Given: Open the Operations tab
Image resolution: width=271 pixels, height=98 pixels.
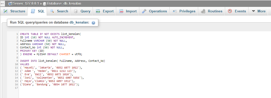Looking at the screenshot, I should (x=154, y=11).
